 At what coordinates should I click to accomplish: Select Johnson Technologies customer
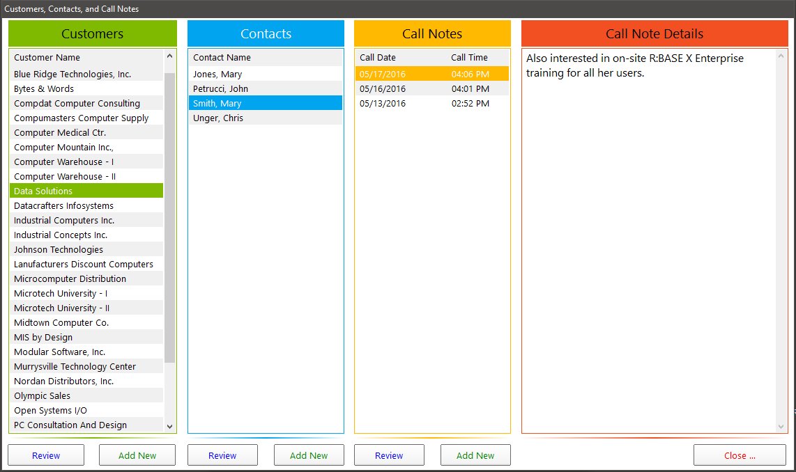(59, 249)
